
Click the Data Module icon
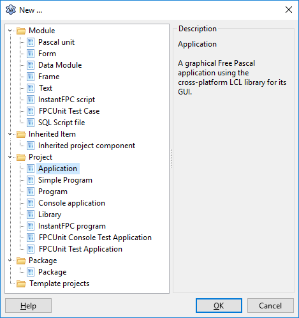(x=31, y=65)
